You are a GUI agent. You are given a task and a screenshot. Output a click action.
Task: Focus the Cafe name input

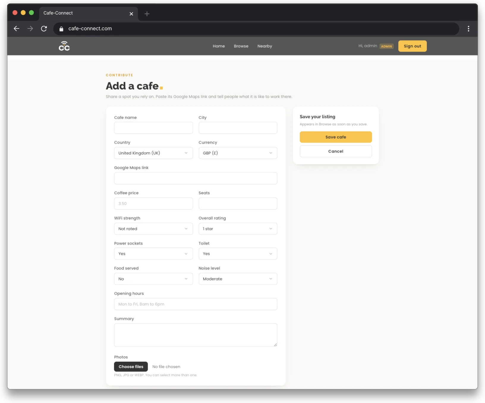click(153, 128)
